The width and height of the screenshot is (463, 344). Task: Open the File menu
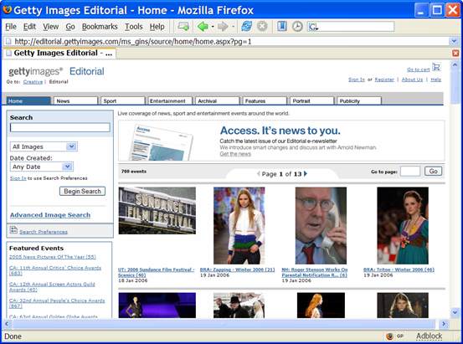click(x=11, y=27)
